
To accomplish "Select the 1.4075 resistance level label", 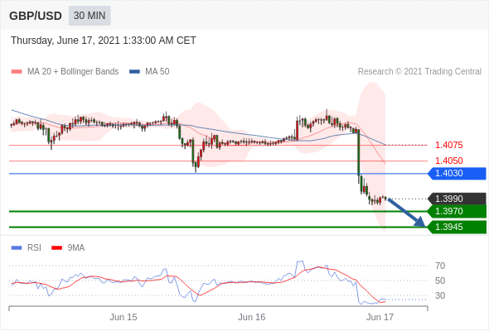I will [448, 145].
